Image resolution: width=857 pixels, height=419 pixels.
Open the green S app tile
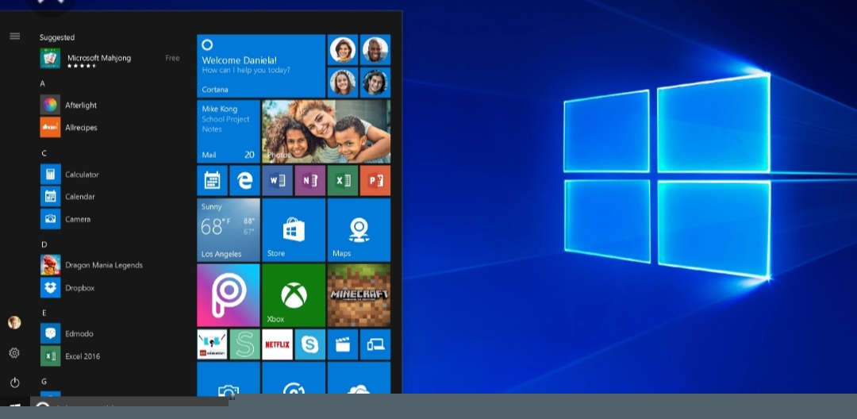click(245, 344)
